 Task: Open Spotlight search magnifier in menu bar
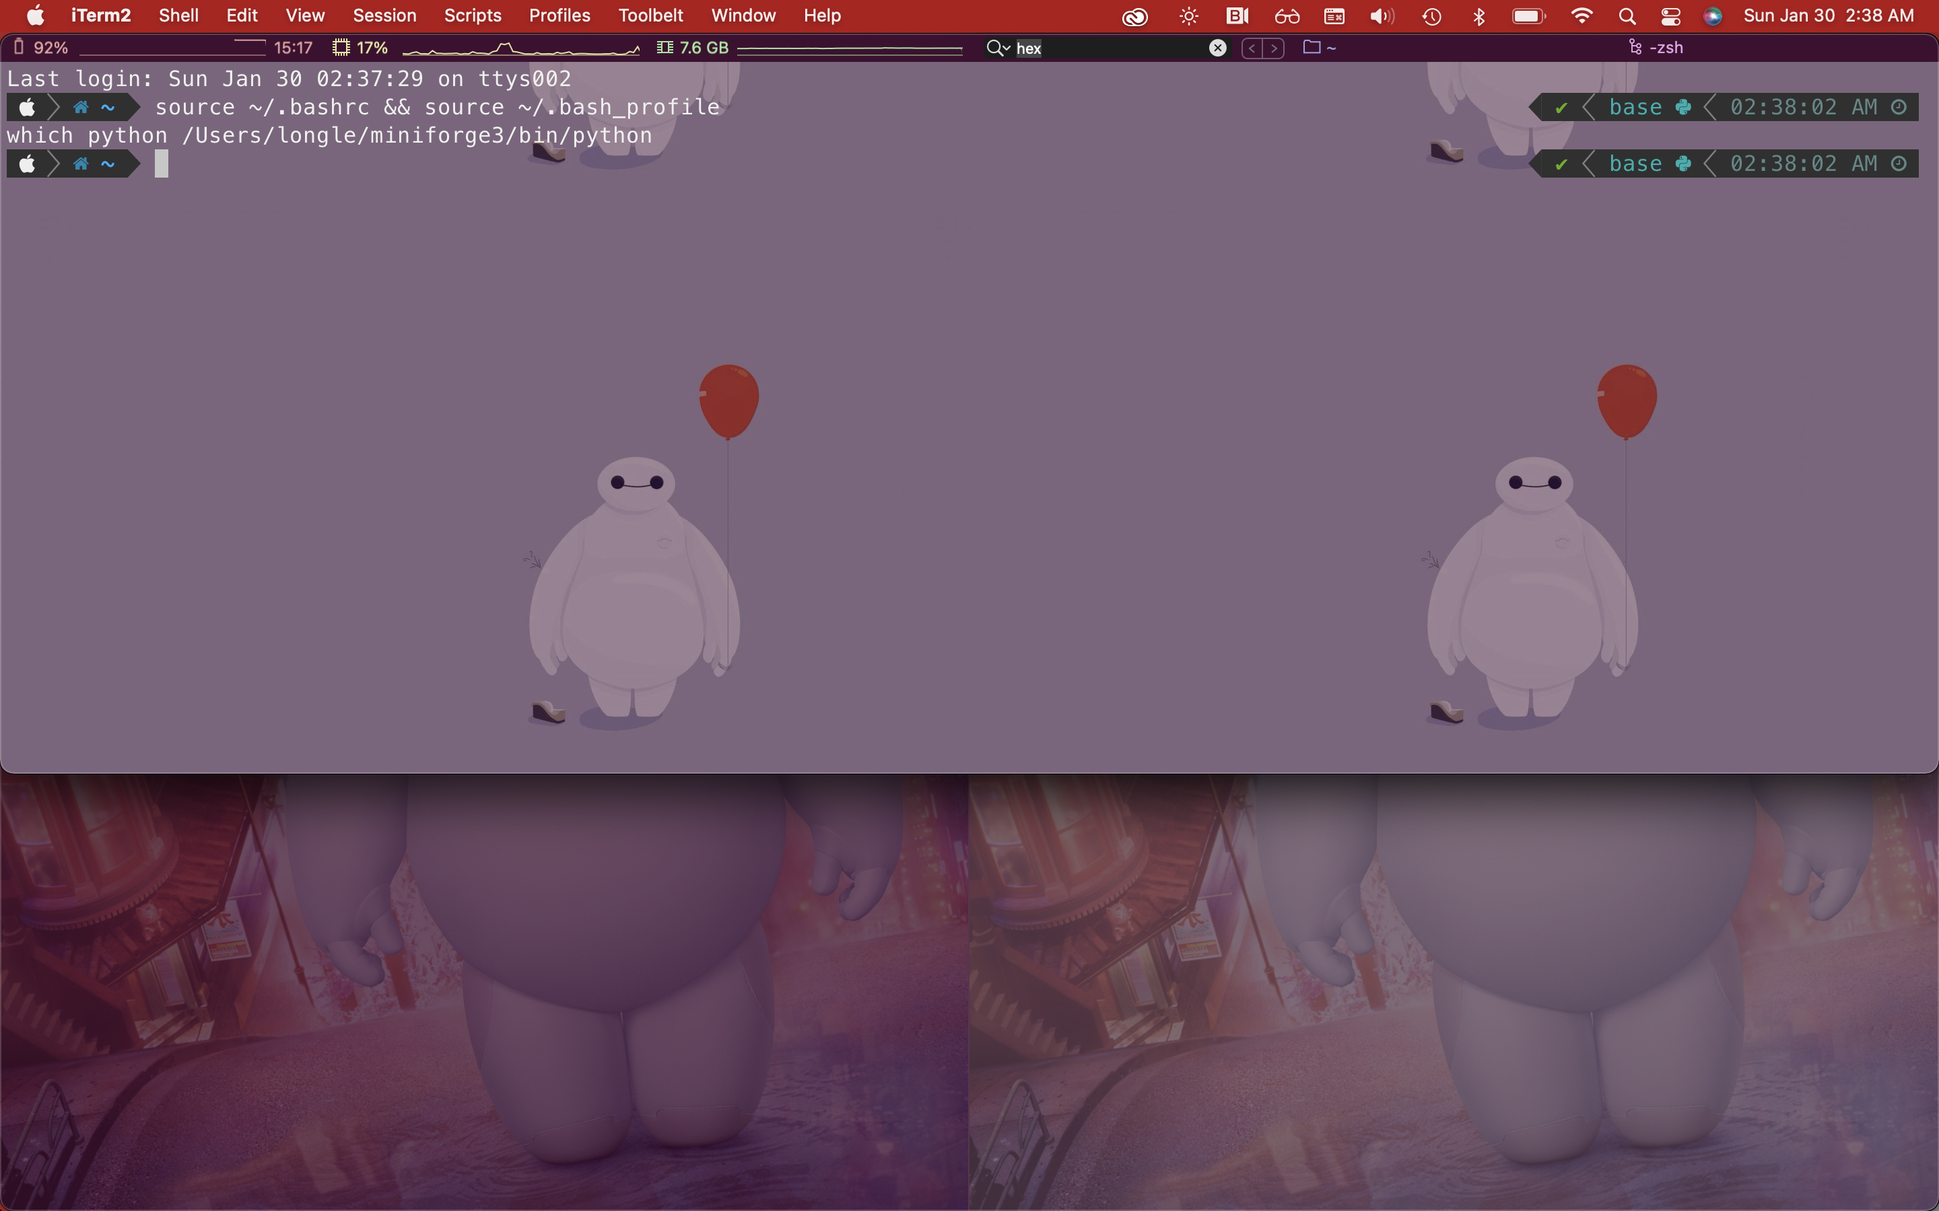click(x=1627, y=16)
